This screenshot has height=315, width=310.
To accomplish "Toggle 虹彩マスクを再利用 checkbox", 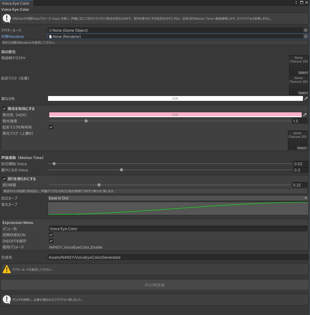I will (x=51, y=127).
